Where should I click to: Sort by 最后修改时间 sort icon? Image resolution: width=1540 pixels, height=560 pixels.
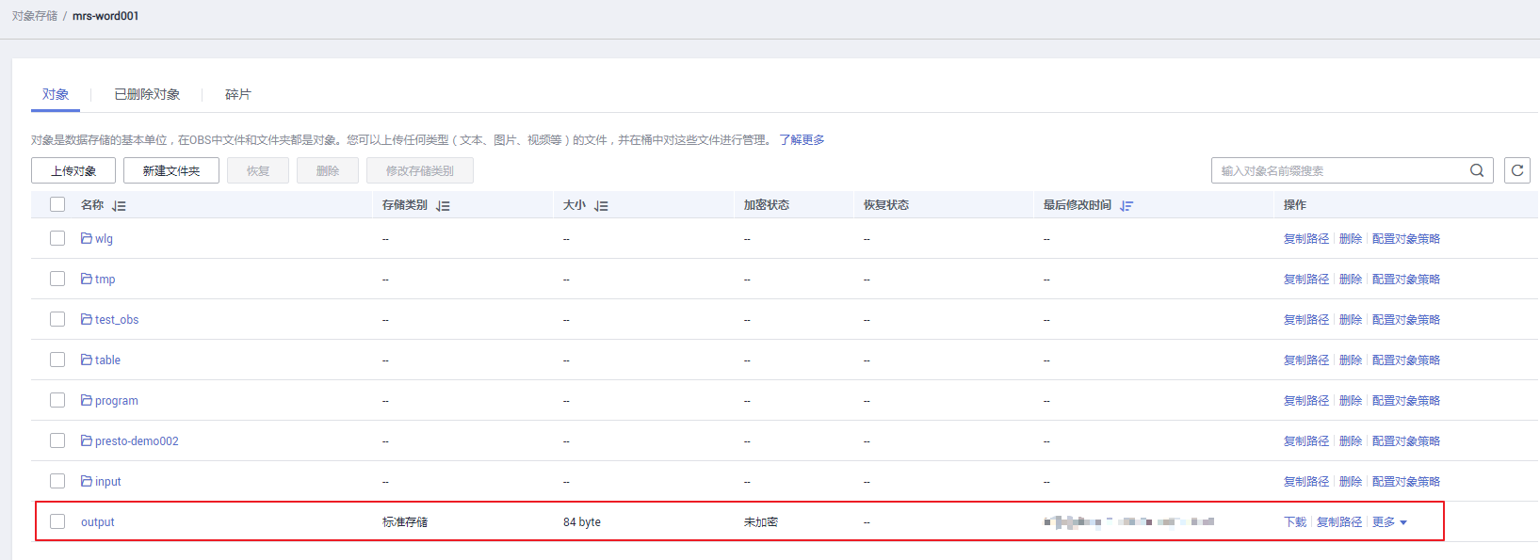(x=1126, y=205)
